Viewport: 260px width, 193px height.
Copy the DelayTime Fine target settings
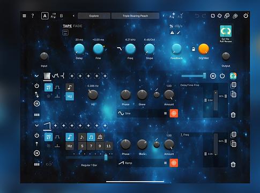[234, 85]
